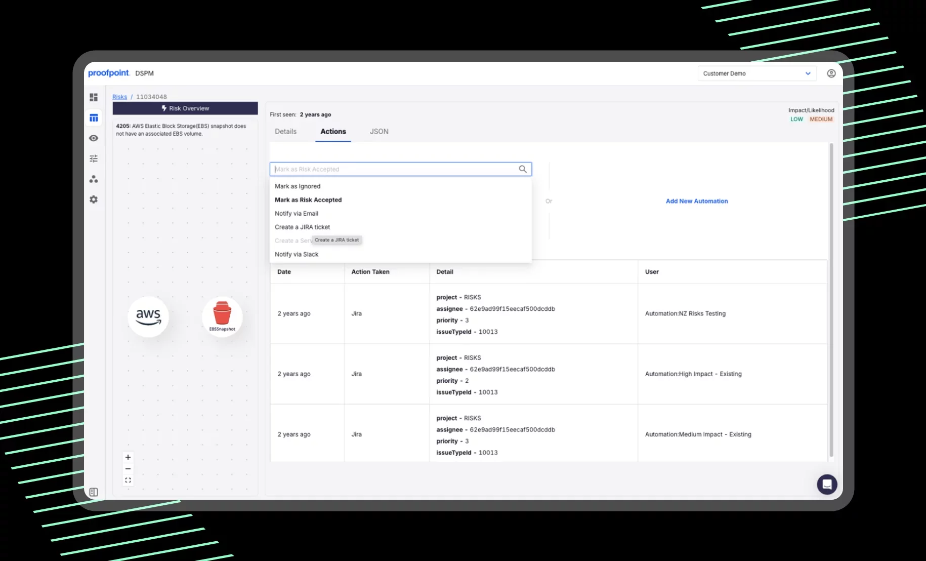This screenshot has height=561, width=926.
Task: Choose Mark as Ignored from action list
Action: 298,186
